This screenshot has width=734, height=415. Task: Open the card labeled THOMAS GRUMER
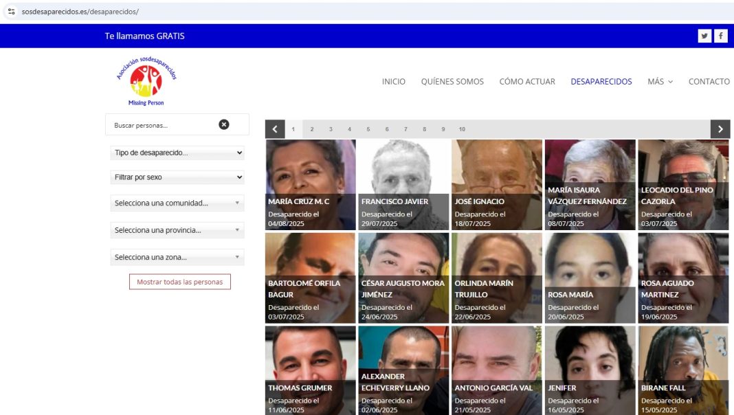click(x=310, y=370)
